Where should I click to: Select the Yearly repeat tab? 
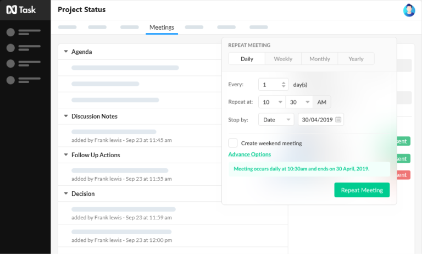(356, 59)
